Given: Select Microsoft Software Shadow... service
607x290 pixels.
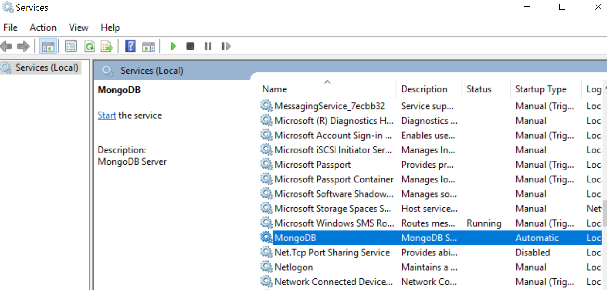Looking at the screenshot, I should click(334, 194).
